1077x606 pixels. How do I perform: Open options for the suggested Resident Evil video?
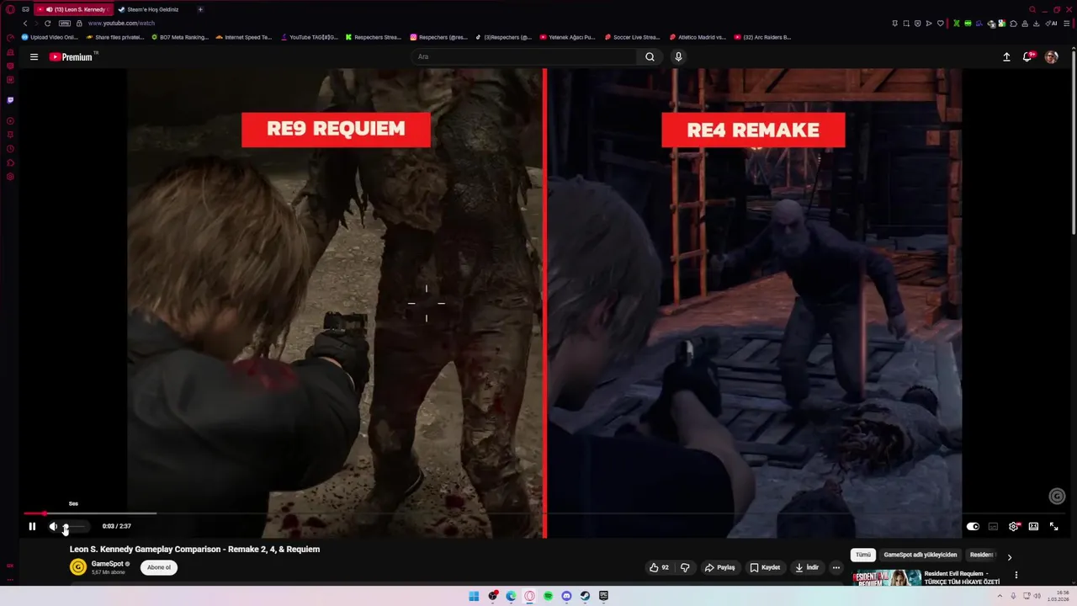(1016, 576)
